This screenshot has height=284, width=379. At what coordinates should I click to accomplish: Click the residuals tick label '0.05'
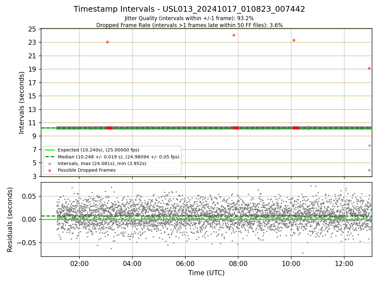[x=28, y=196]
